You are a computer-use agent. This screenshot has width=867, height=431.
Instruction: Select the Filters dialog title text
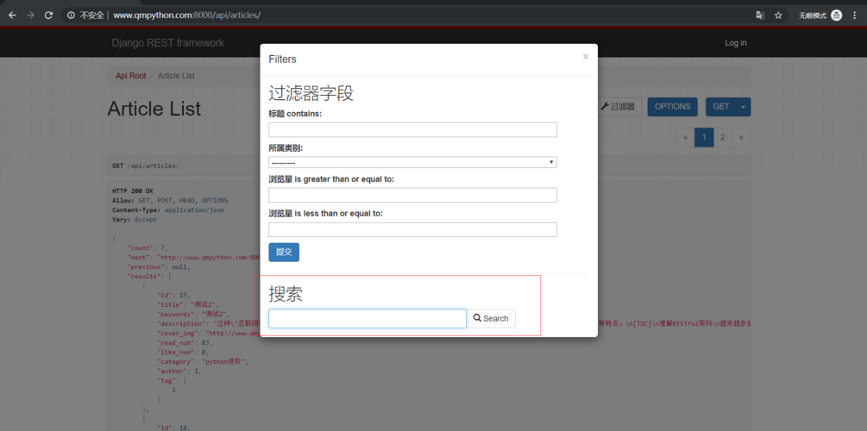283,59
